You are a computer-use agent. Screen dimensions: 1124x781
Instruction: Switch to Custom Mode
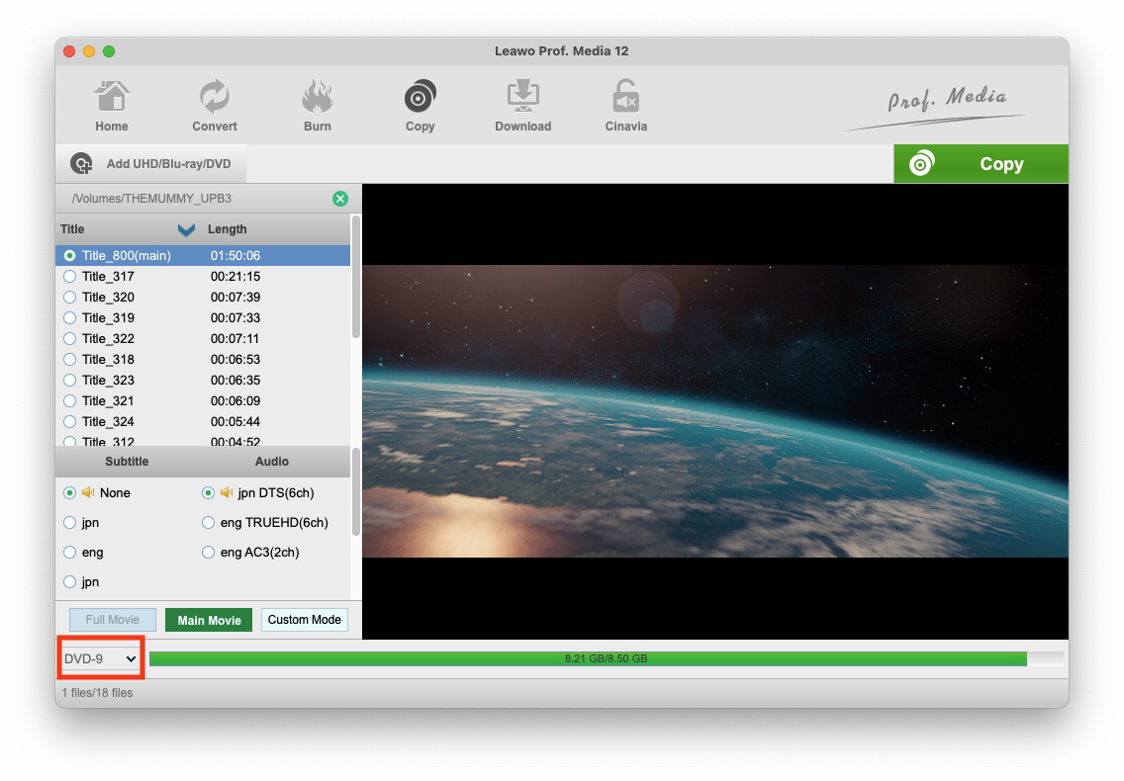(305, 620)
